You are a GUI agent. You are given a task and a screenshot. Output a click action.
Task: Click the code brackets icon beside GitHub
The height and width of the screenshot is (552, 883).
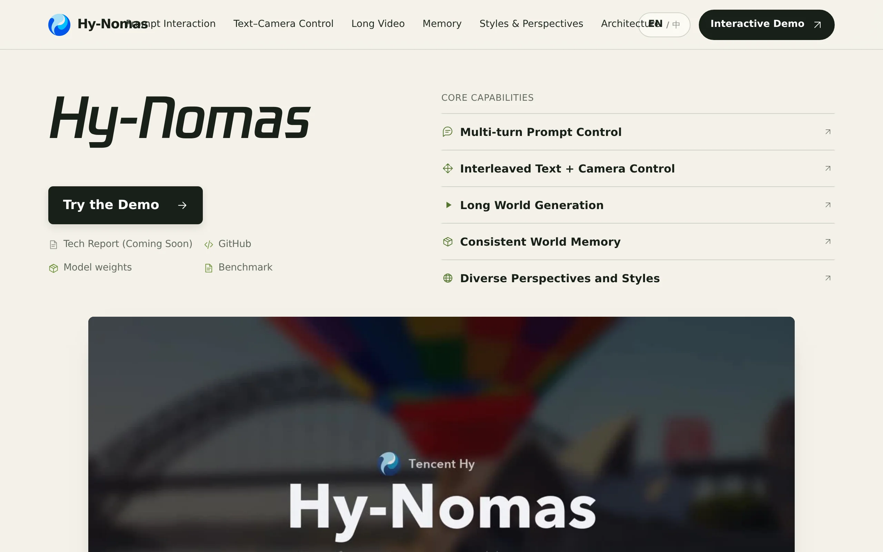[208, 245]
